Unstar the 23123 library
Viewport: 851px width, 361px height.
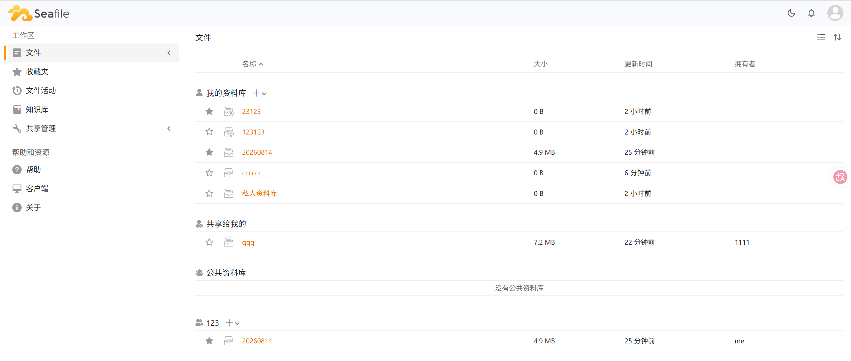[x=209, y=111]
